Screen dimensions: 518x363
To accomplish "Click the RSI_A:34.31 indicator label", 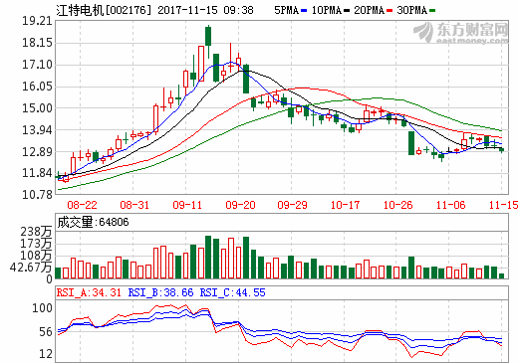I will coord(89,292).
